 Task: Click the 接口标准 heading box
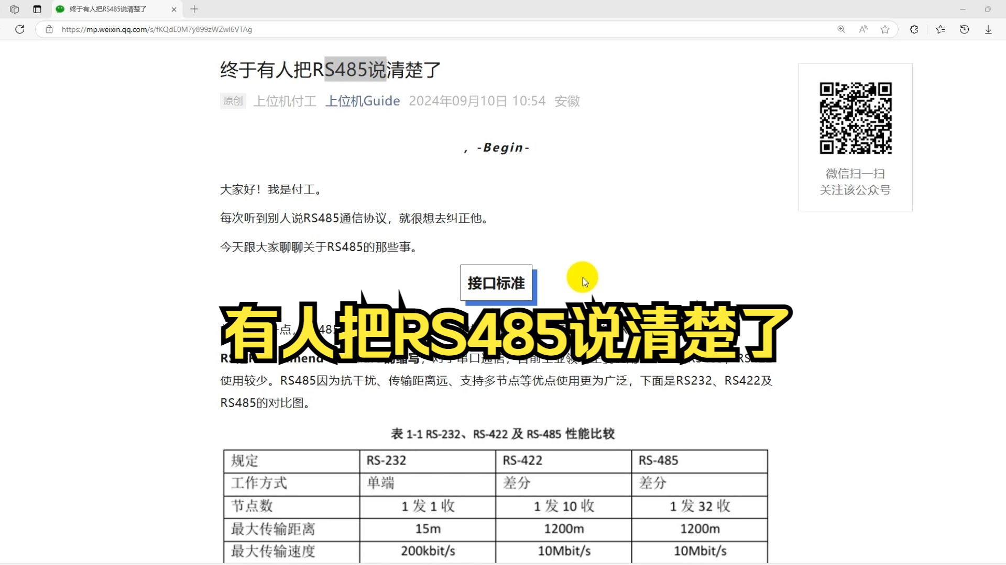click(x=496, y=283)
